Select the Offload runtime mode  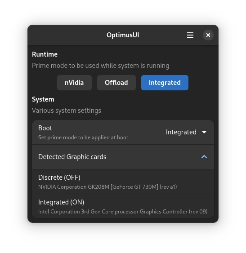click(x=116, y=83)
